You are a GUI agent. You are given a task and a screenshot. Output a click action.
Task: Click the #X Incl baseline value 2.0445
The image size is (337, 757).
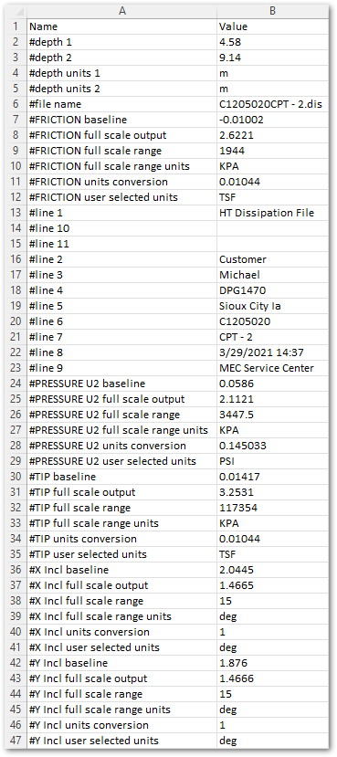pos(273,570)
